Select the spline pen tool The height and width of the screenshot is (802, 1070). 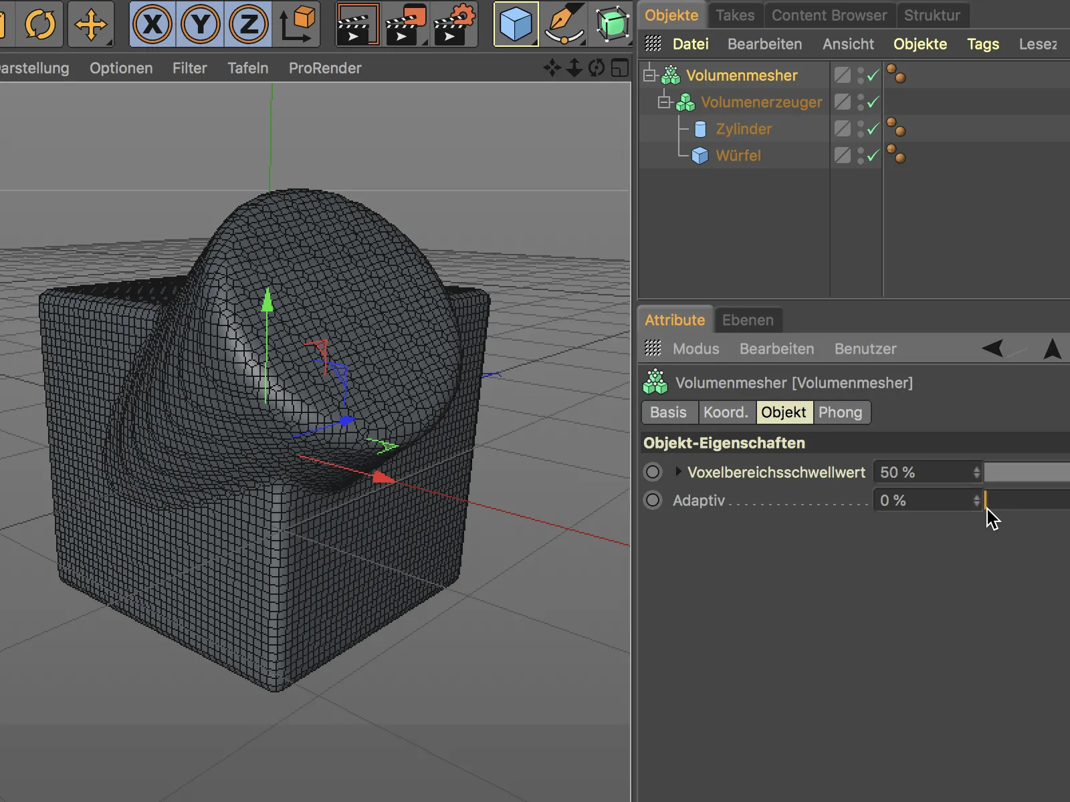pyautogui.click(x=564, y=25)
